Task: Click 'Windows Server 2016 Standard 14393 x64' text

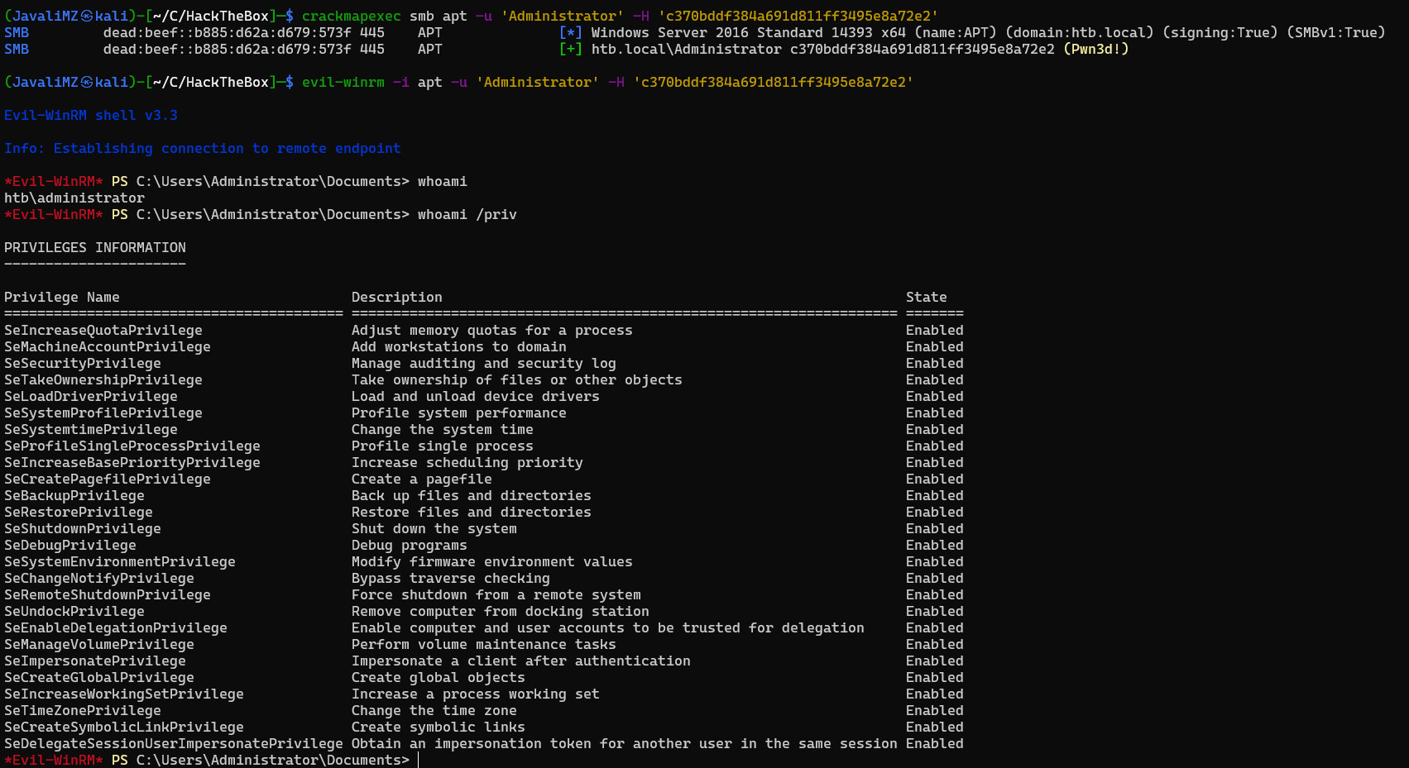Action: coord(749,32)
